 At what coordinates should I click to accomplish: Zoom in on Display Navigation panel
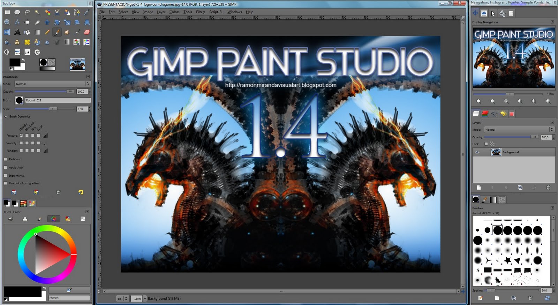tap(492, 101)
